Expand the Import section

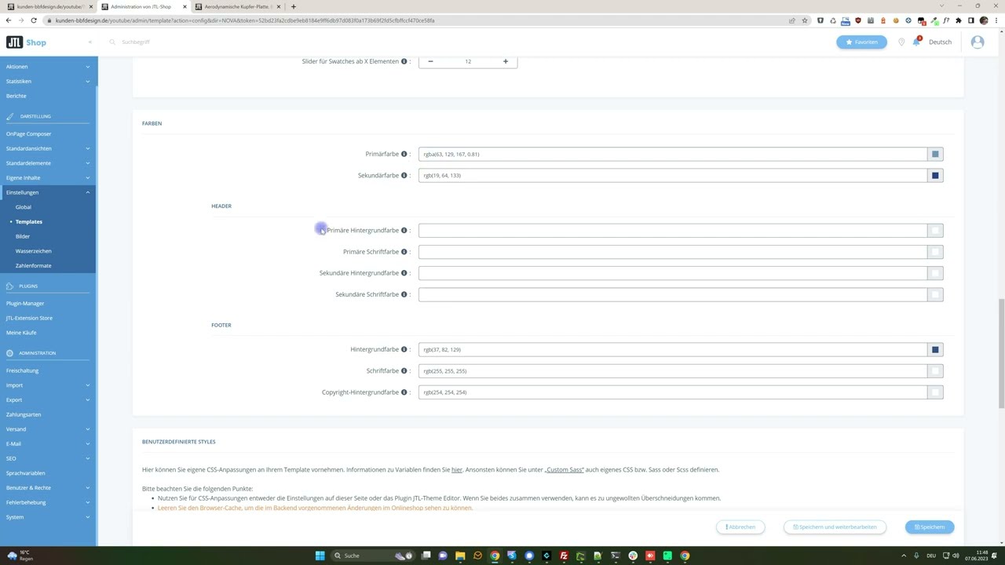48,385
